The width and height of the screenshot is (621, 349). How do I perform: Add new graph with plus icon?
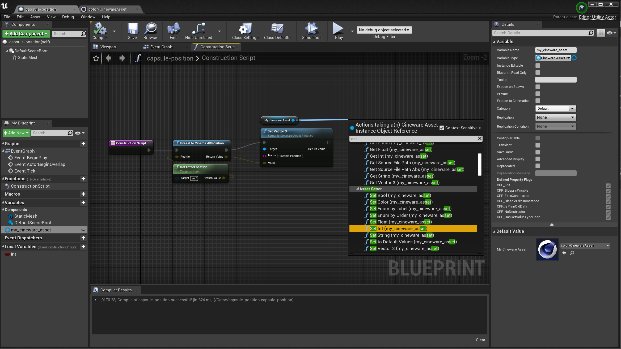coord(83,144)
